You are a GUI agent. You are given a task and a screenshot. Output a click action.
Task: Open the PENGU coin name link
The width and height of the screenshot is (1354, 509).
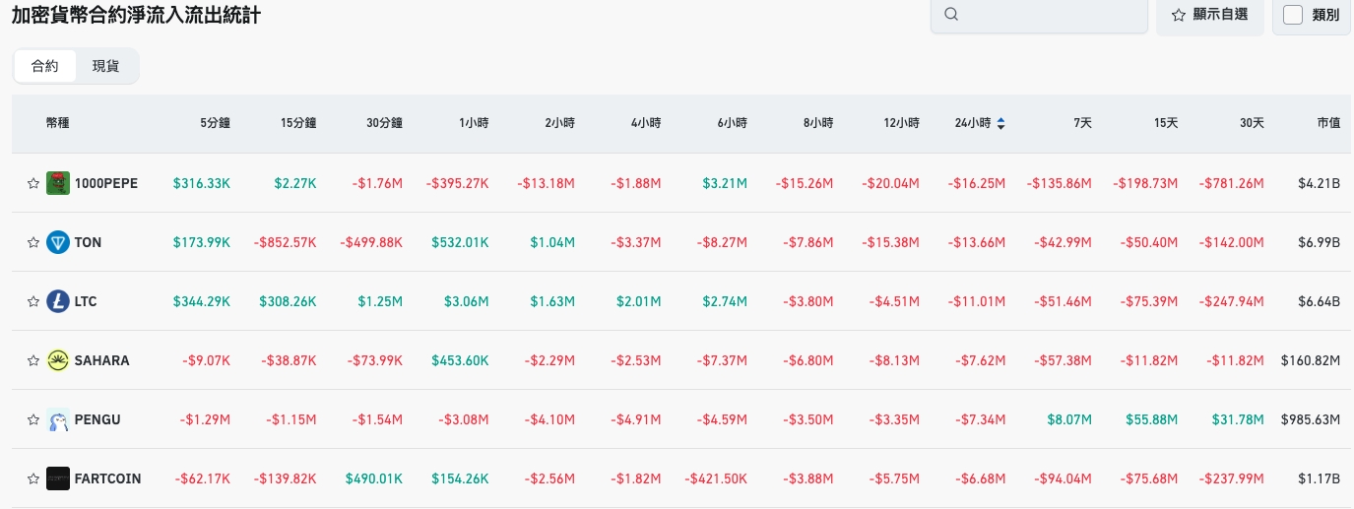tap(97, 419)
